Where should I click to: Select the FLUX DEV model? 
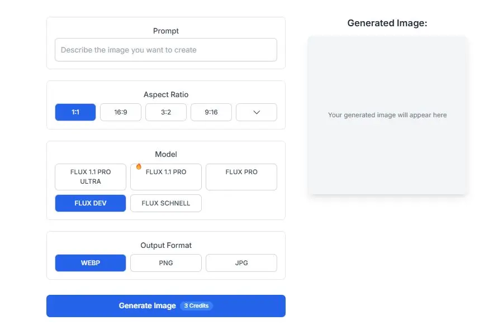pos(90,203)
